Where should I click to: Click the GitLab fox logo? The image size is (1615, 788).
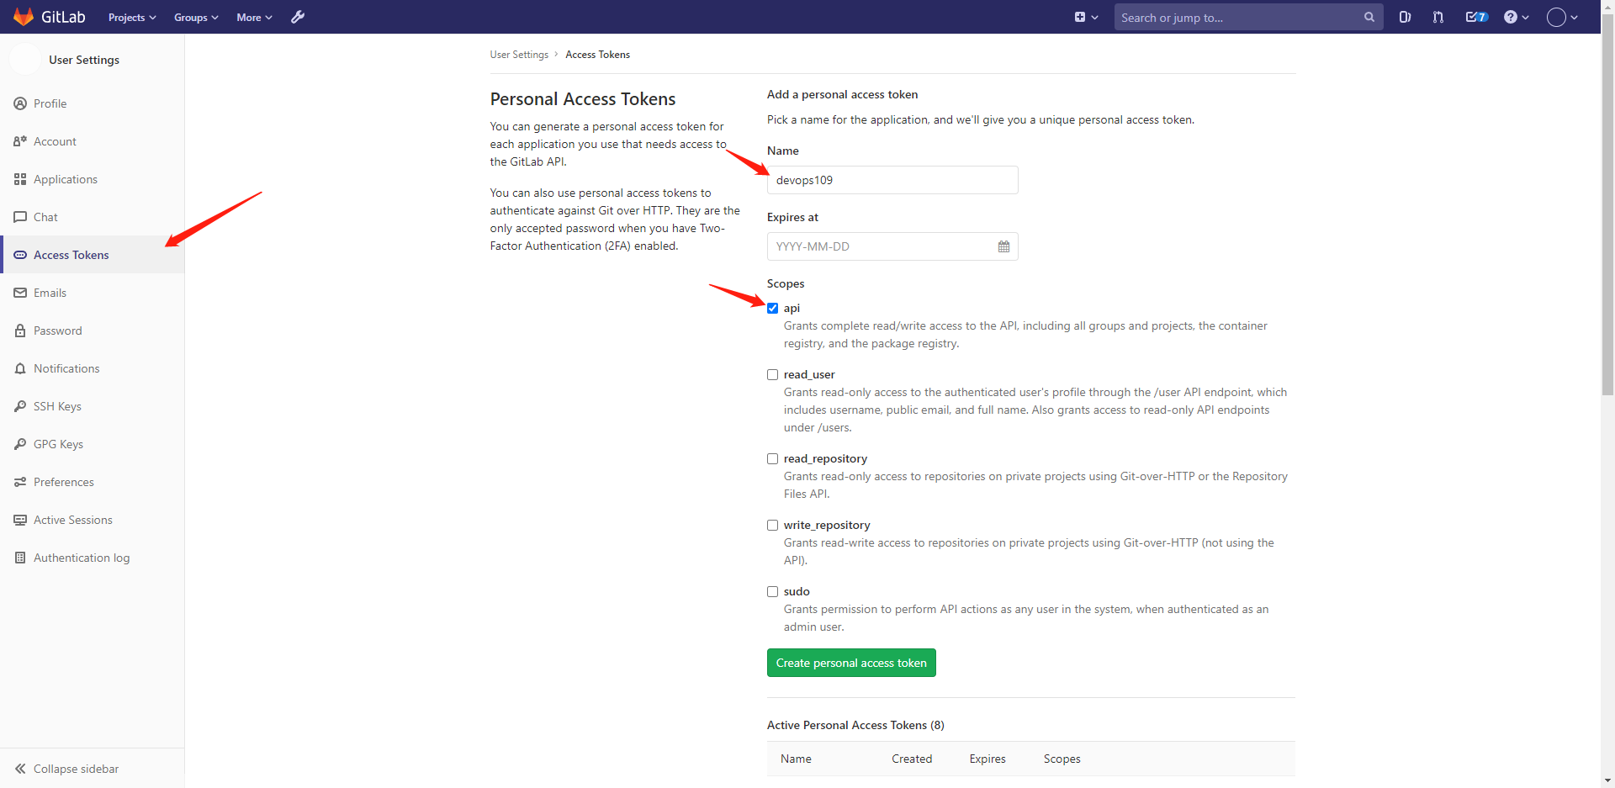[24, 17]
